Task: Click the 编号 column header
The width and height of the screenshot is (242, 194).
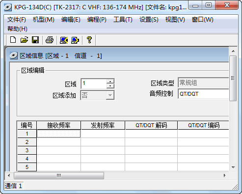Action: coord(27,125)
